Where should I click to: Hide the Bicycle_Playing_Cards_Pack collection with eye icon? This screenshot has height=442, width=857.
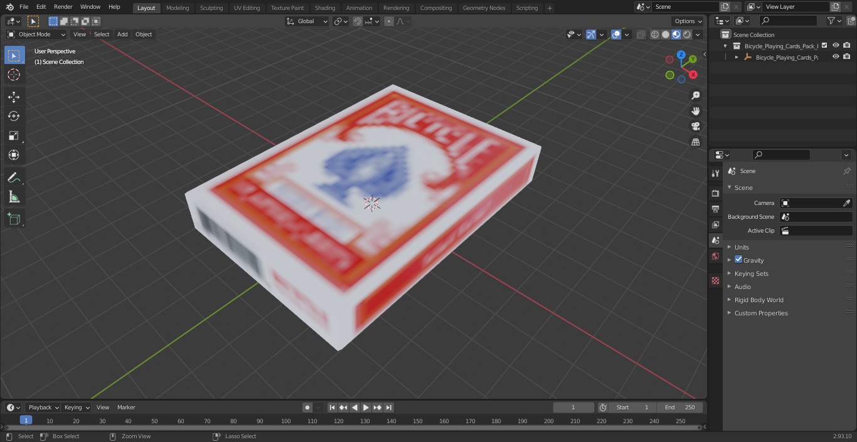(x=836, y=45)
